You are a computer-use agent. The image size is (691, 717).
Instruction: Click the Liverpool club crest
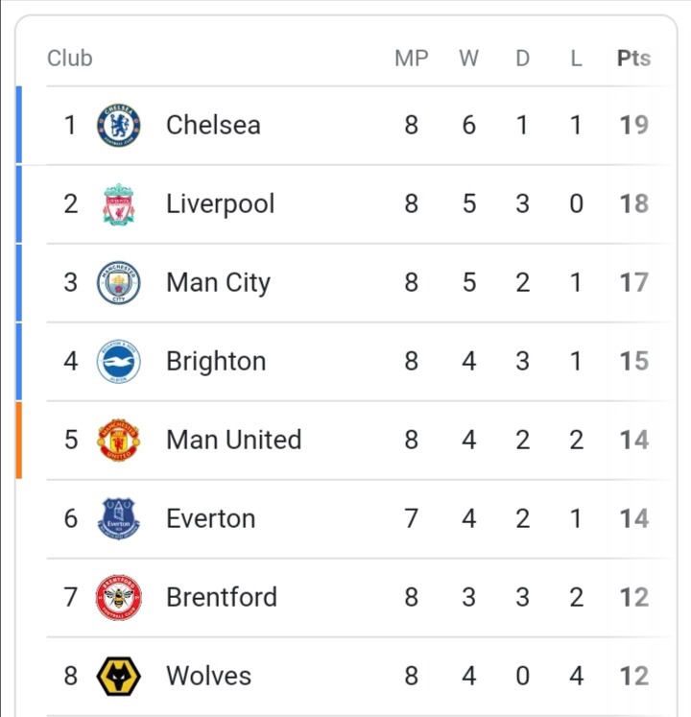click(x=118, y=203)
